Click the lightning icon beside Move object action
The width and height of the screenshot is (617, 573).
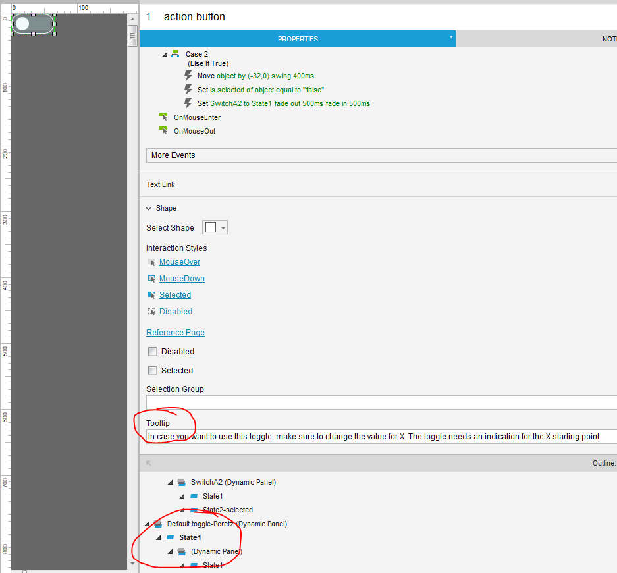point(188,76)
